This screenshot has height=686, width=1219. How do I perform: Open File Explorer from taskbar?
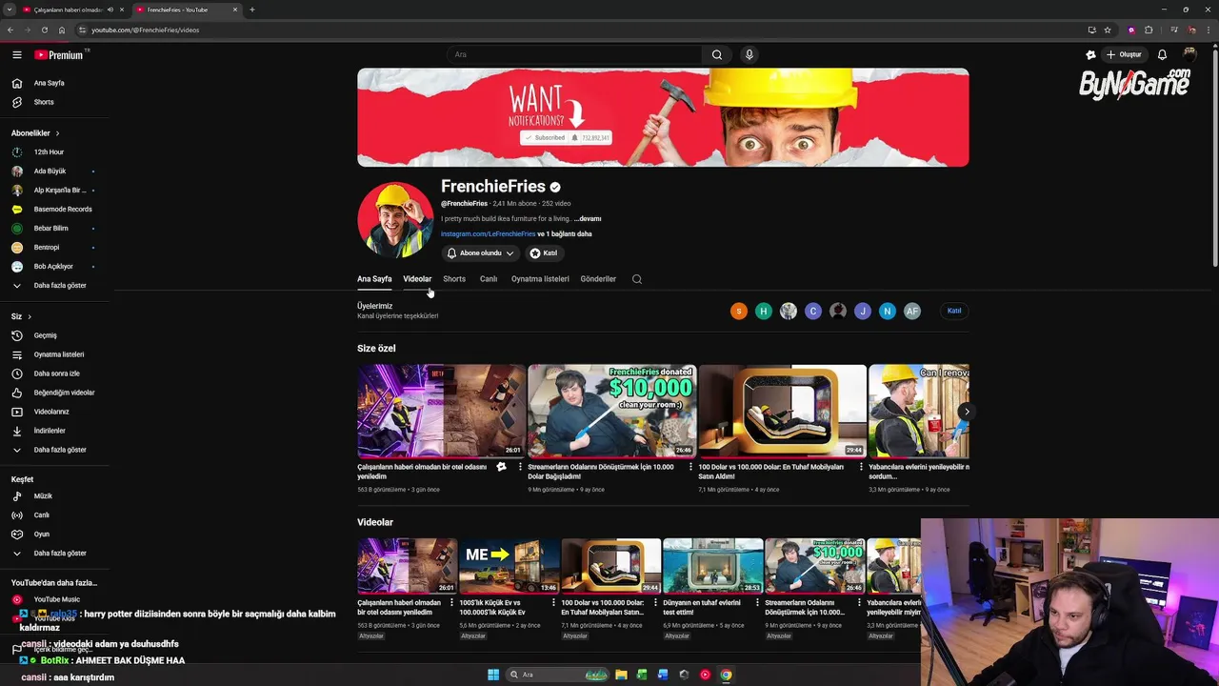[621, 675]
